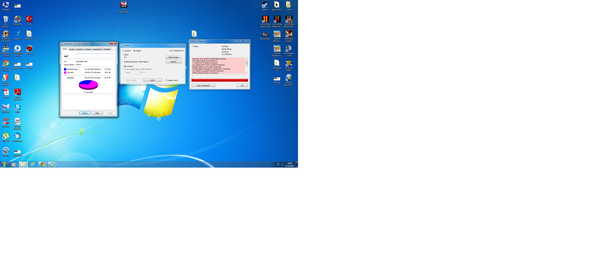Open the www.ctmagazin.de link
592x270 pixels.
[176, 51]
